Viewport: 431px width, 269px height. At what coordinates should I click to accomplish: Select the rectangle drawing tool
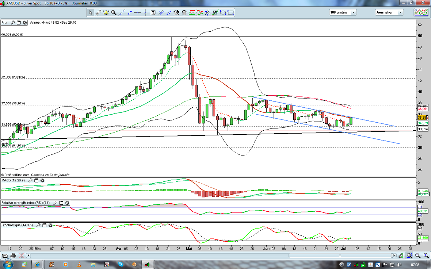230,13
